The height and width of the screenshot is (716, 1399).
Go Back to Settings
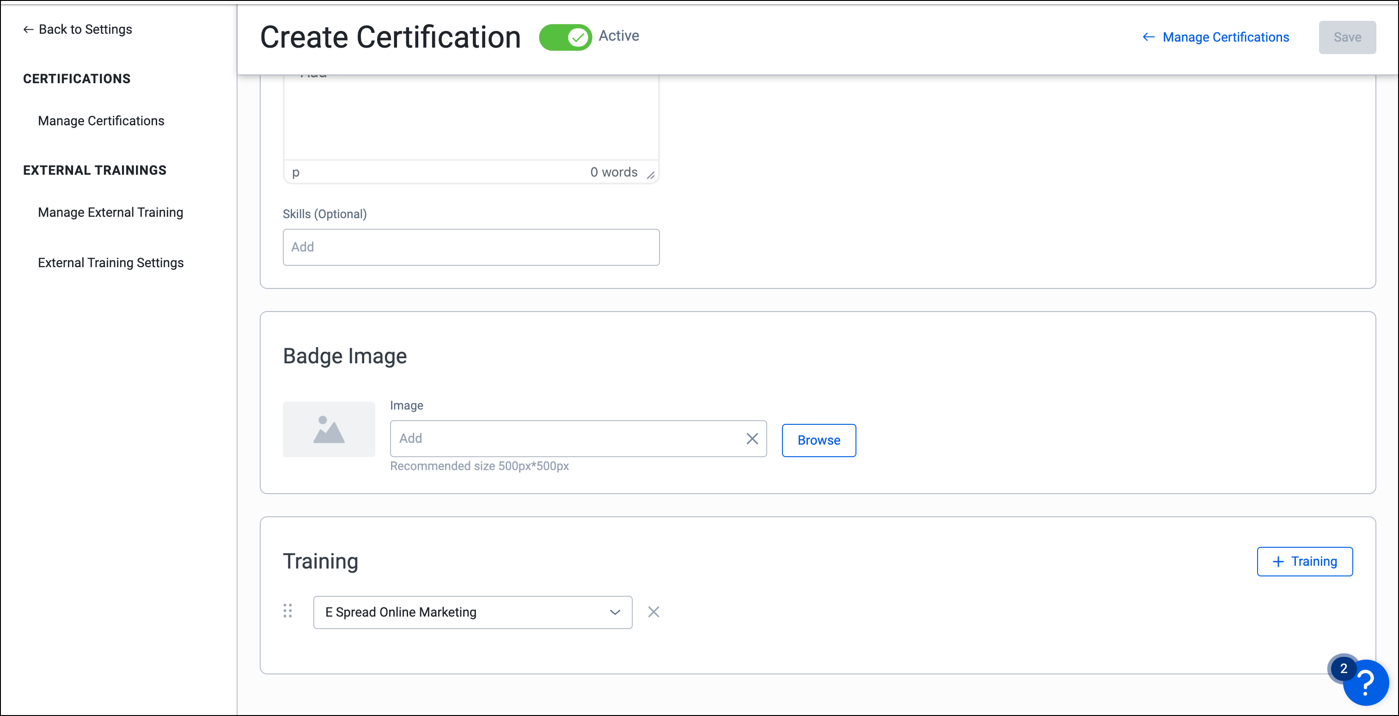point(78,29)
